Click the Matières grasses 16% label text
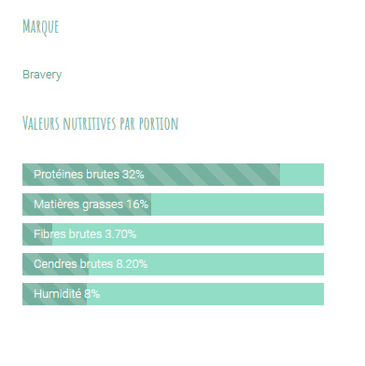 (x=91, y=204)
